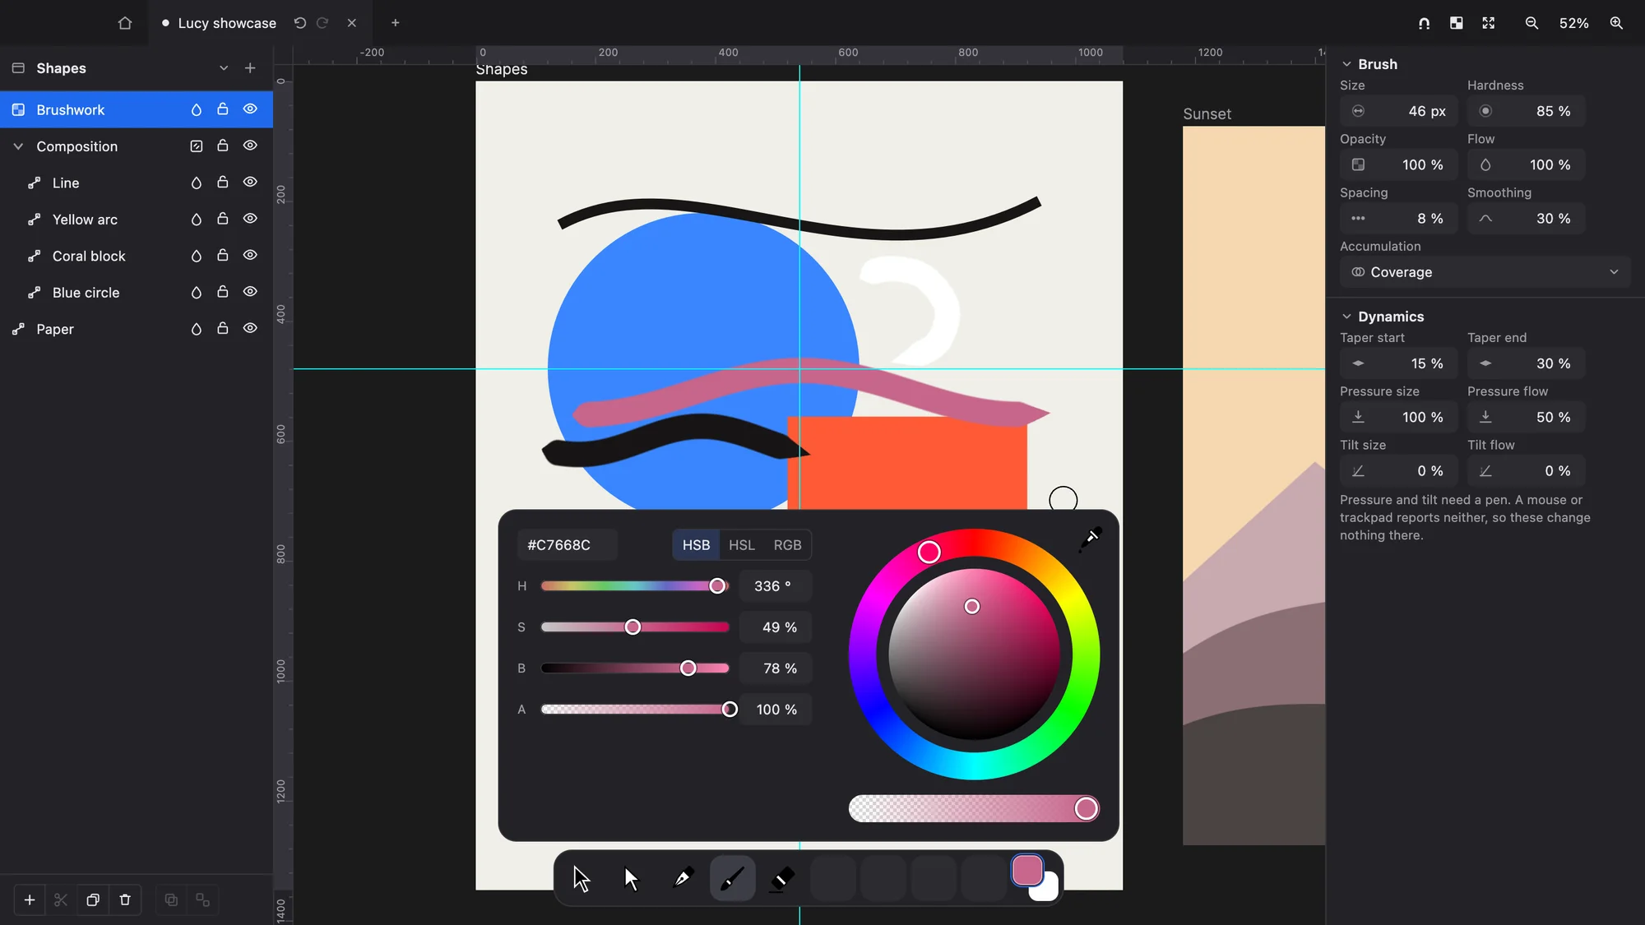Collapse the Composition group
The width and height of the screenshot is (1645, 925).
(x=18, y=146)
